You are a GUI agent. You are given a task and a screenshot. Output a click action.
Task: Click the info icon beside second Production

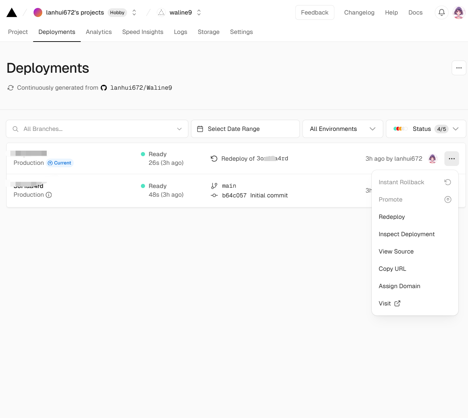click(49, 195)
